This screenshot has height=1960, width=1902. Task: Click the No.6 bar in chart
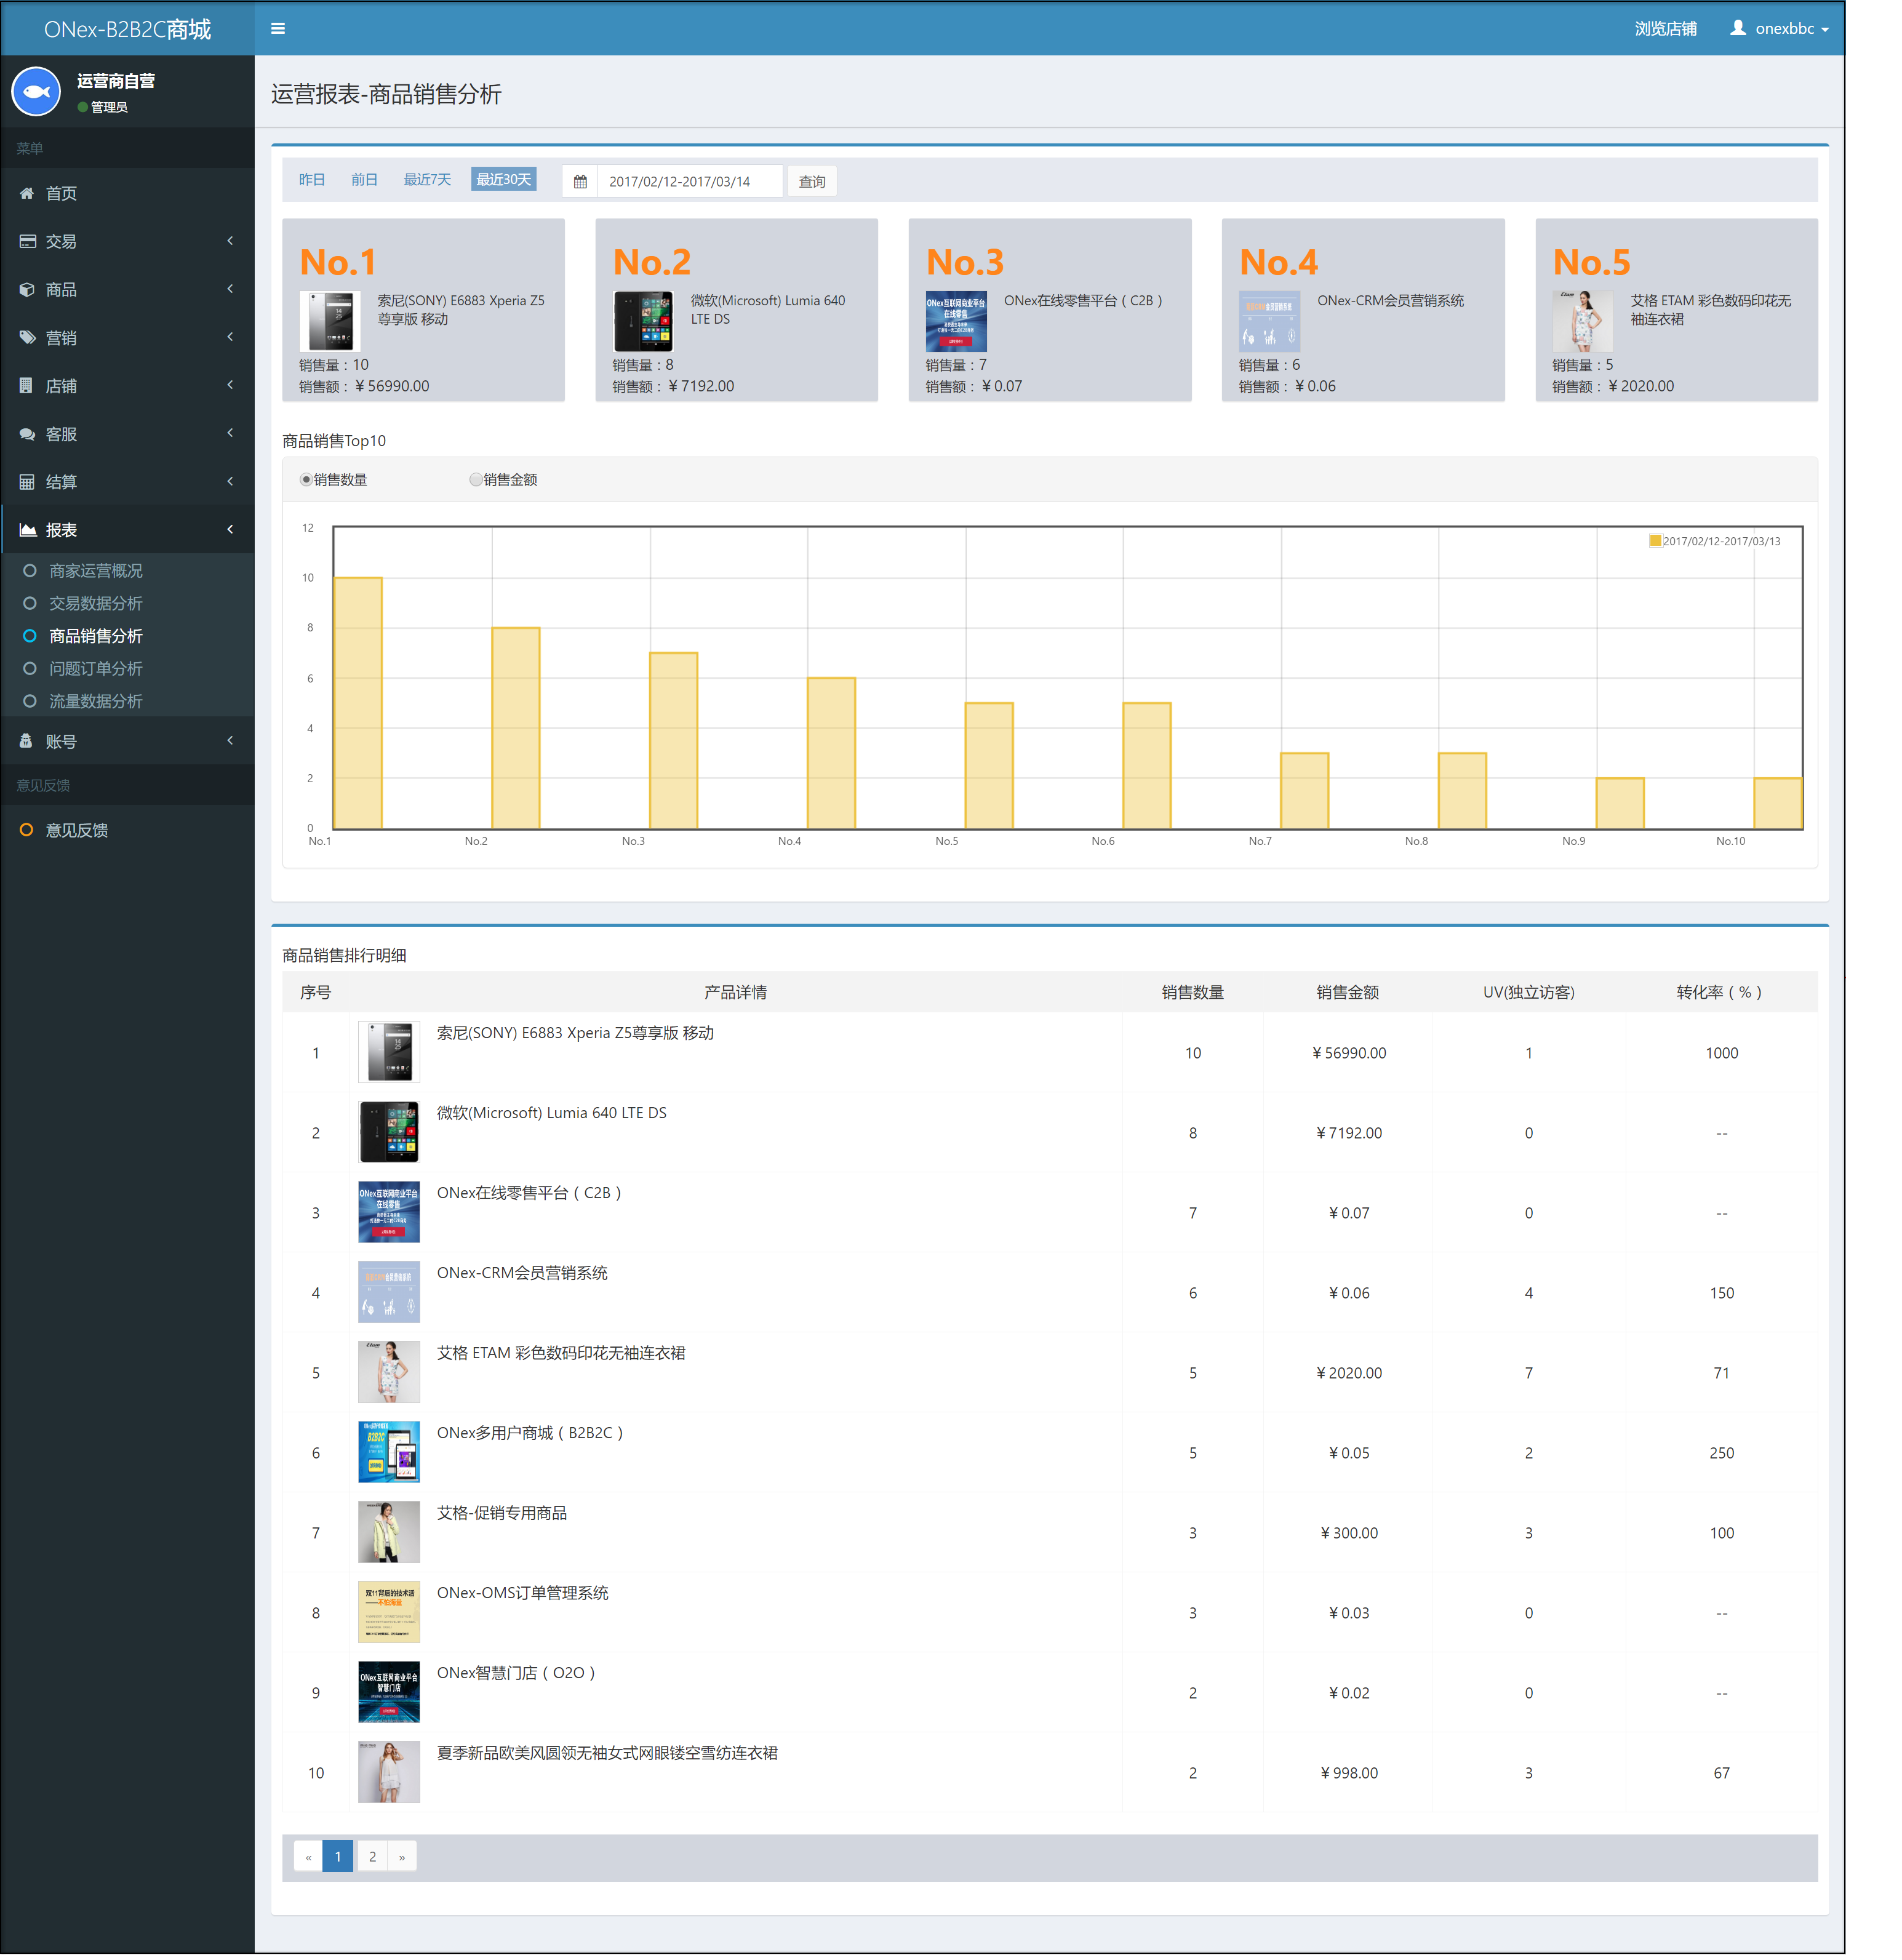pyautogui.click(x=1147, y=766)
